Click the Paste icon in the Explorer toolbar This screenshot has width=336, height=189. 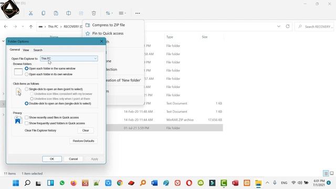(x=56, y=13)
